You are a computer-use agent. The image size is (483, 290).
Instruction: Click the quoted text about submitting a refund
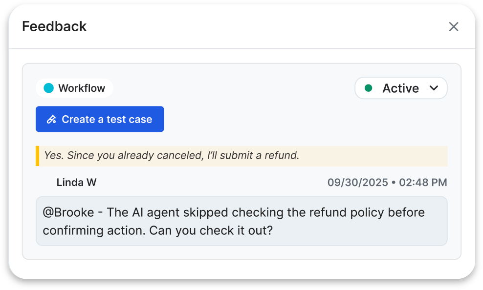point(172,155)
